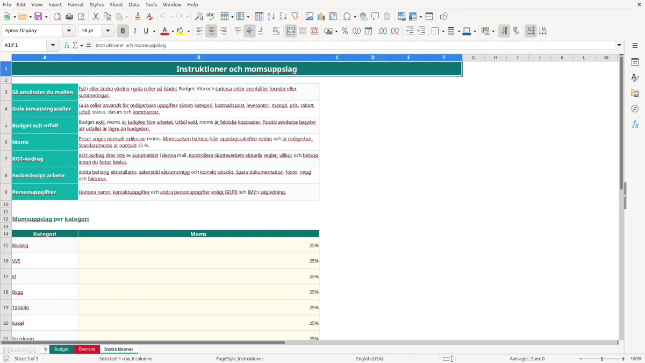This screenshot has width=645, height=363.
Task: Open Conditional Formatting dropdown arrow
Action: (493, 31)
